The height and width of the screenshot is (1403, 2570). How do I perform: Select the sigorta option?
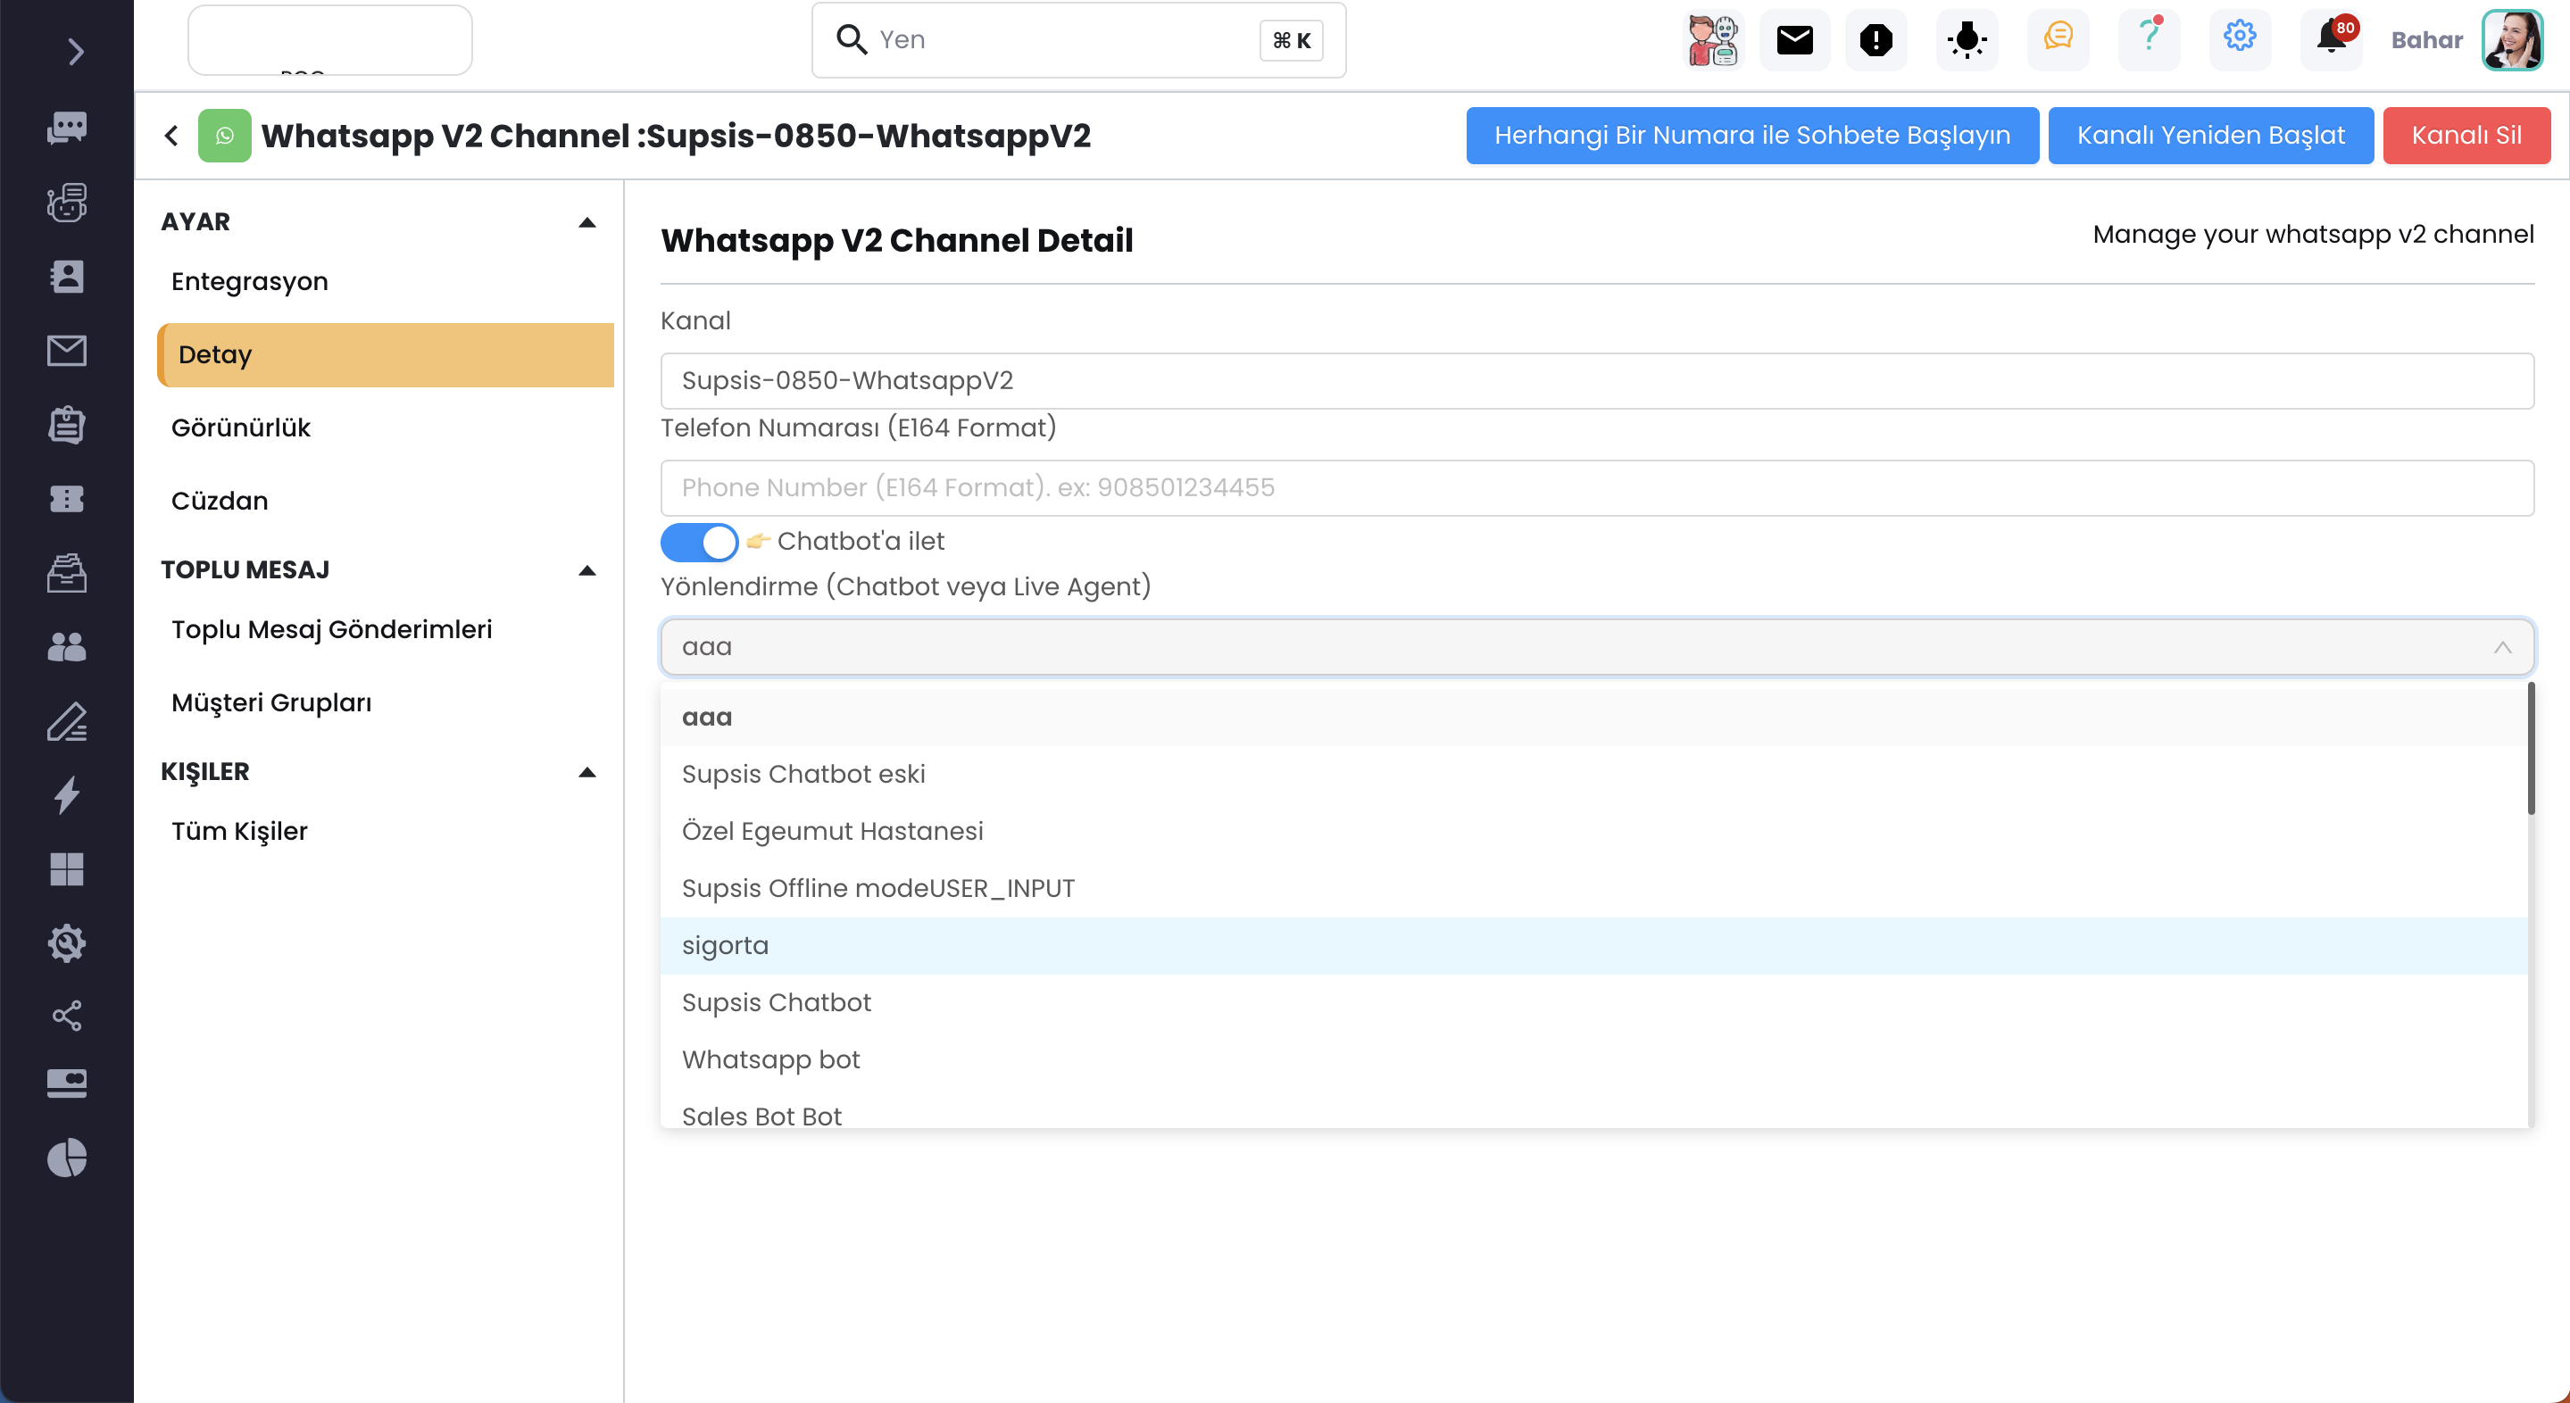[x=1593, y=945]
